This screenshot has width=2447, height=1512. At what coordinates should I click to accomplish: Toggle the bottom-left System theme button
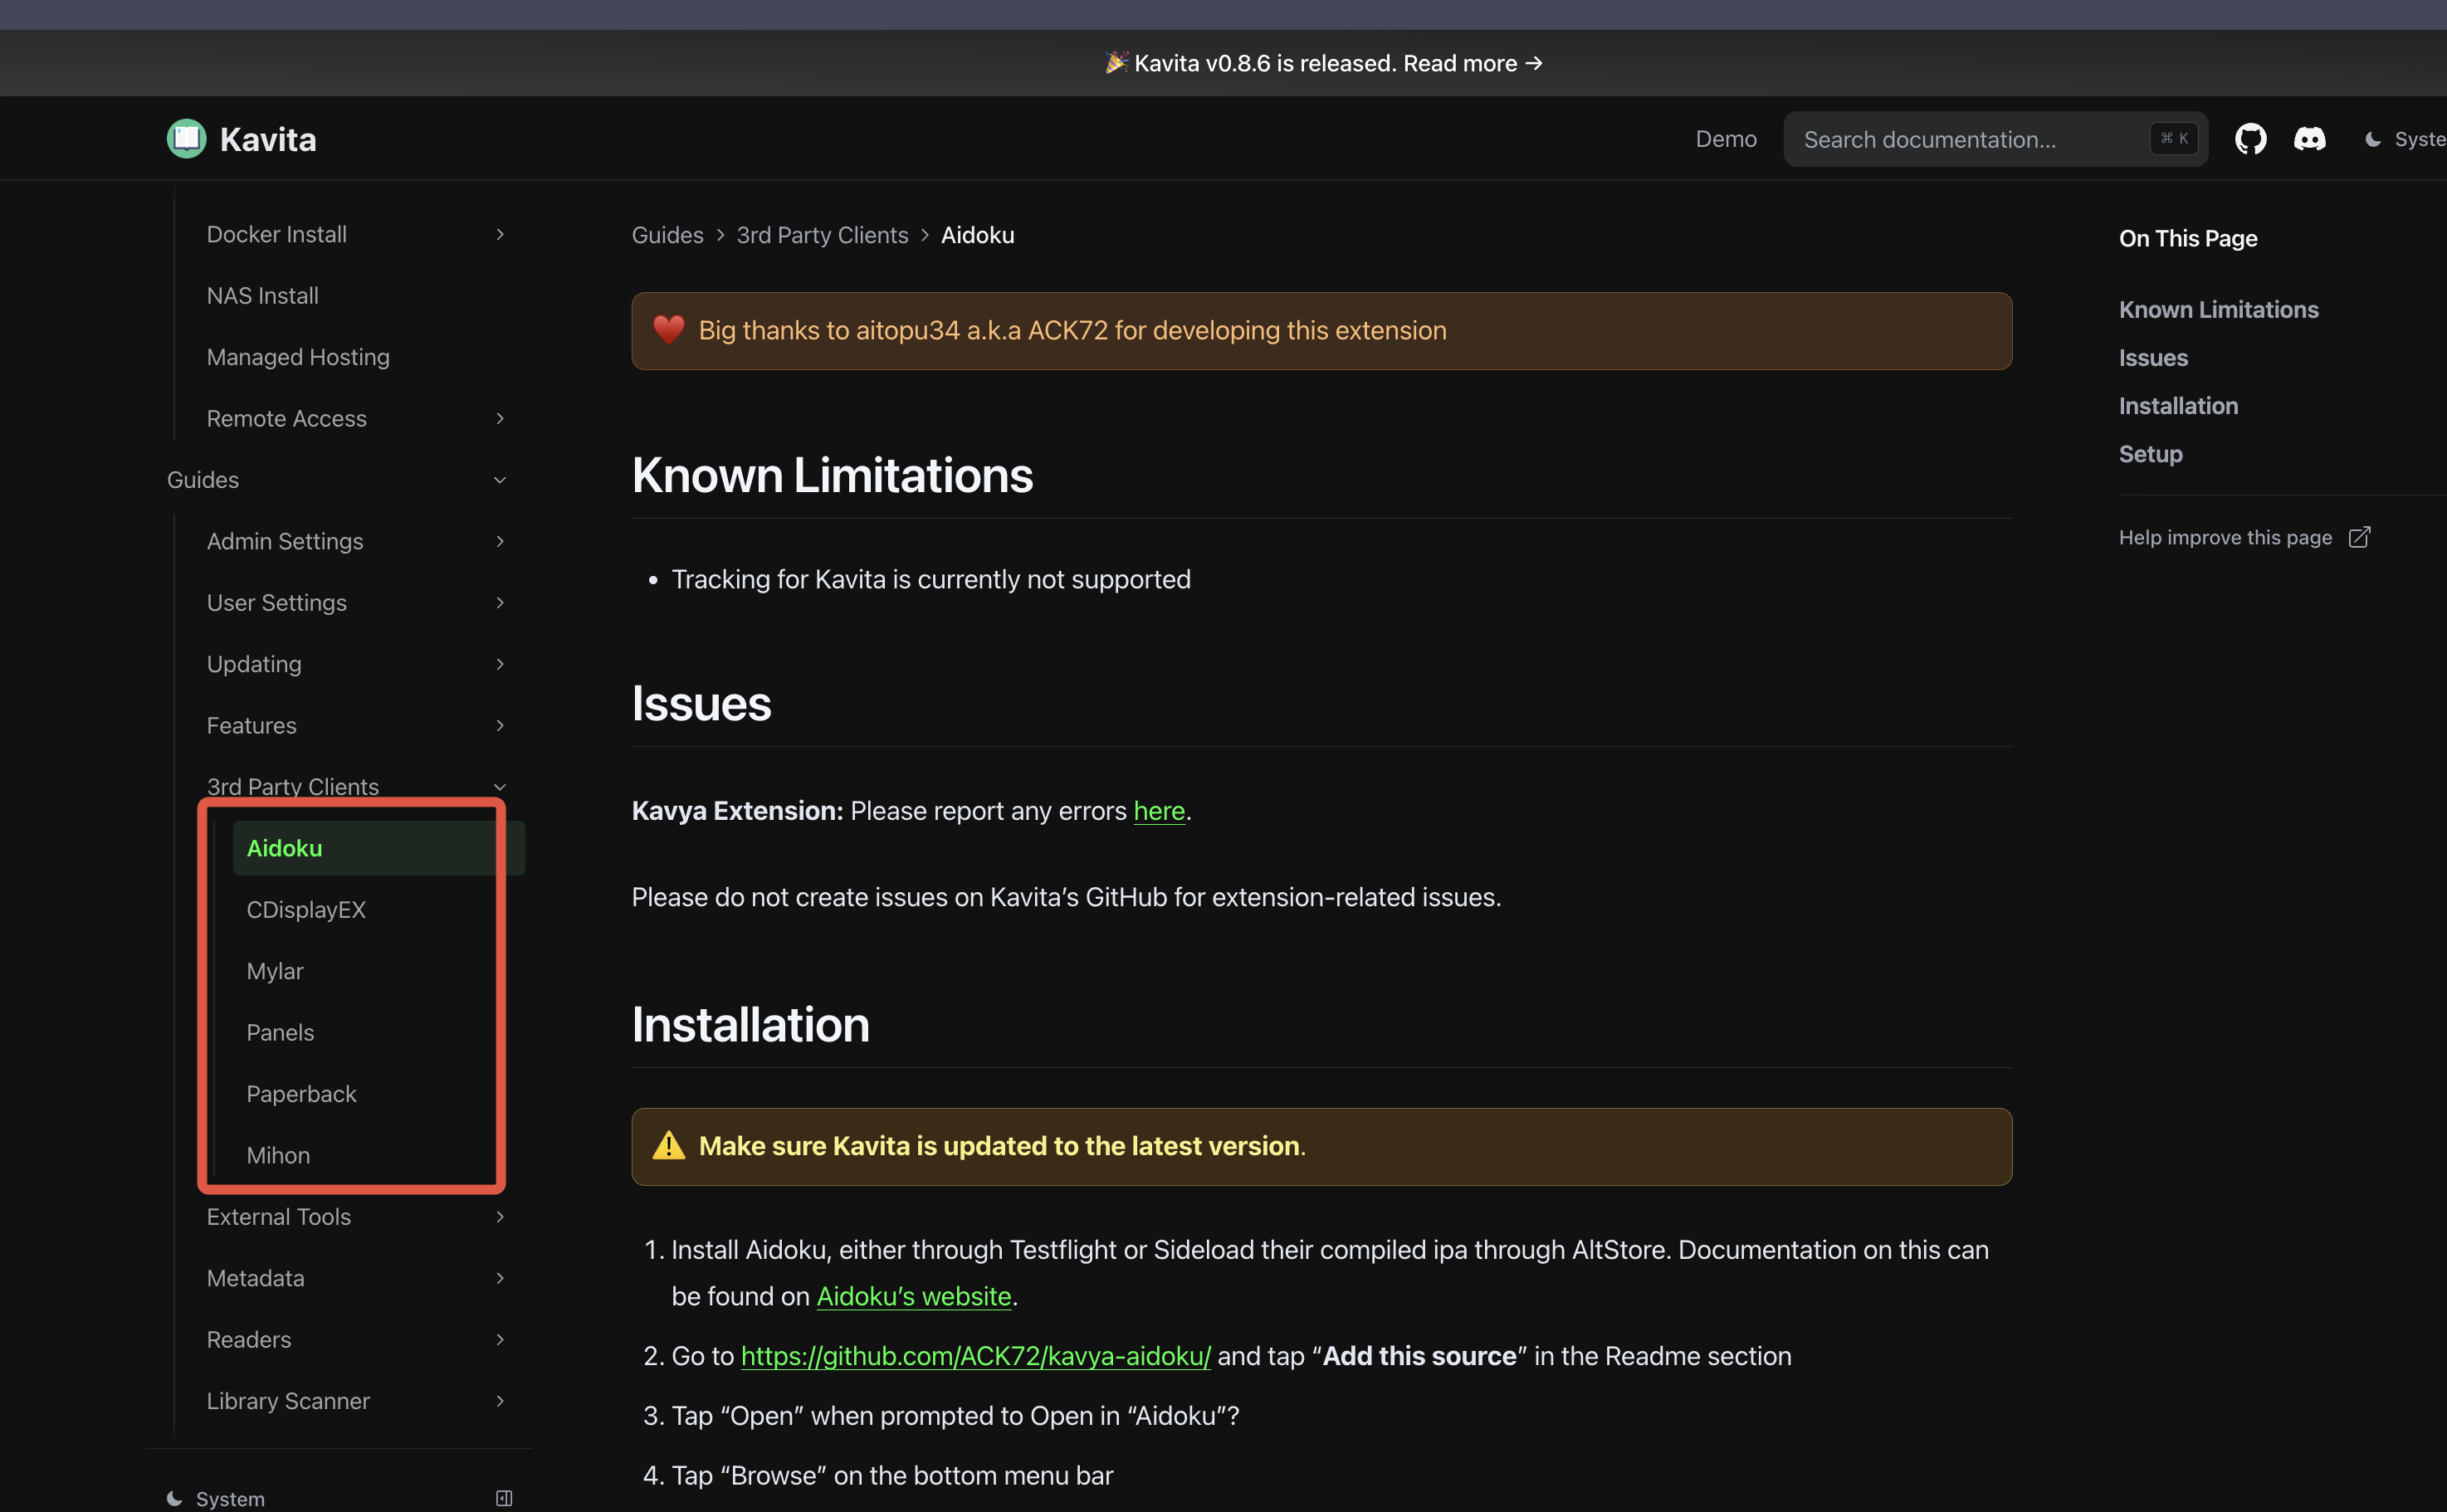click(x=217, y=1497)
